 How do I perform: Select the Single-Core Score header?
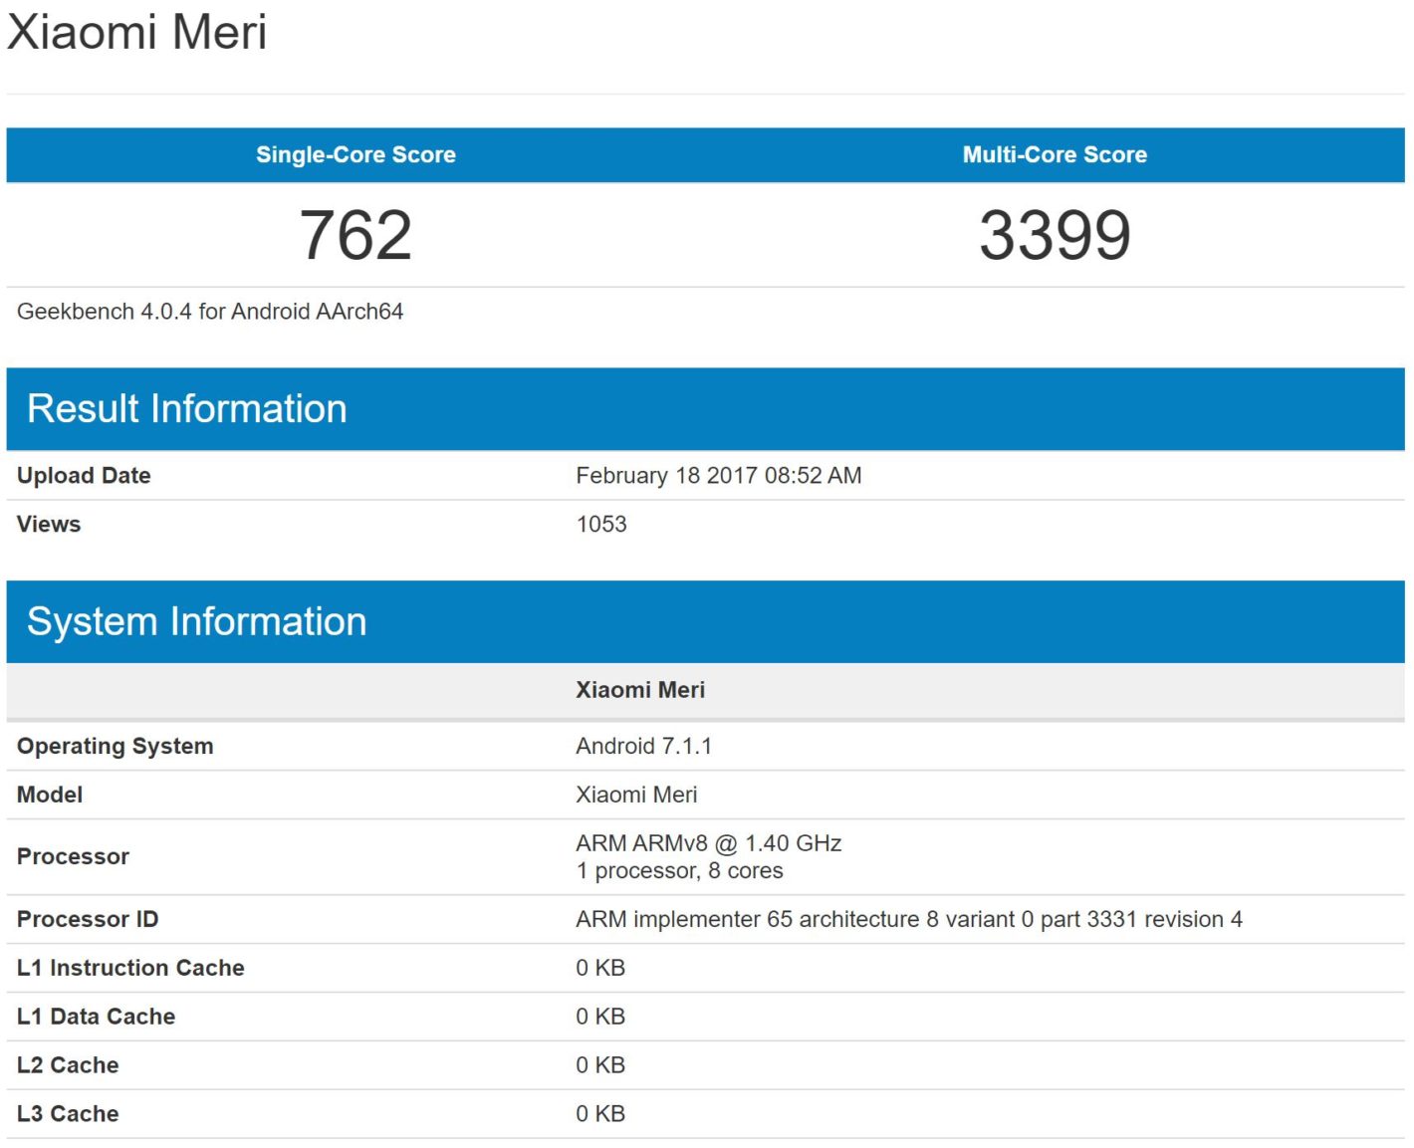355,154
